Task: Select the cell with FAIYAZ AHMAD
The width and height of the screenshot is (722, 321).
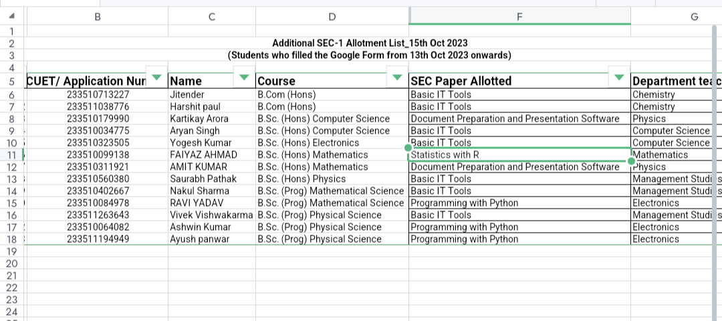Action: pos(212,154)
